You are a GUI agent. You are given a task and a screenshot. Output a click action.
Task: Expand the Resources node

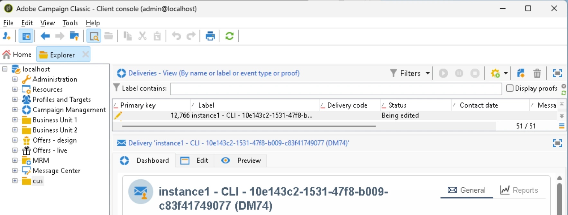click(x=15, y=89)
